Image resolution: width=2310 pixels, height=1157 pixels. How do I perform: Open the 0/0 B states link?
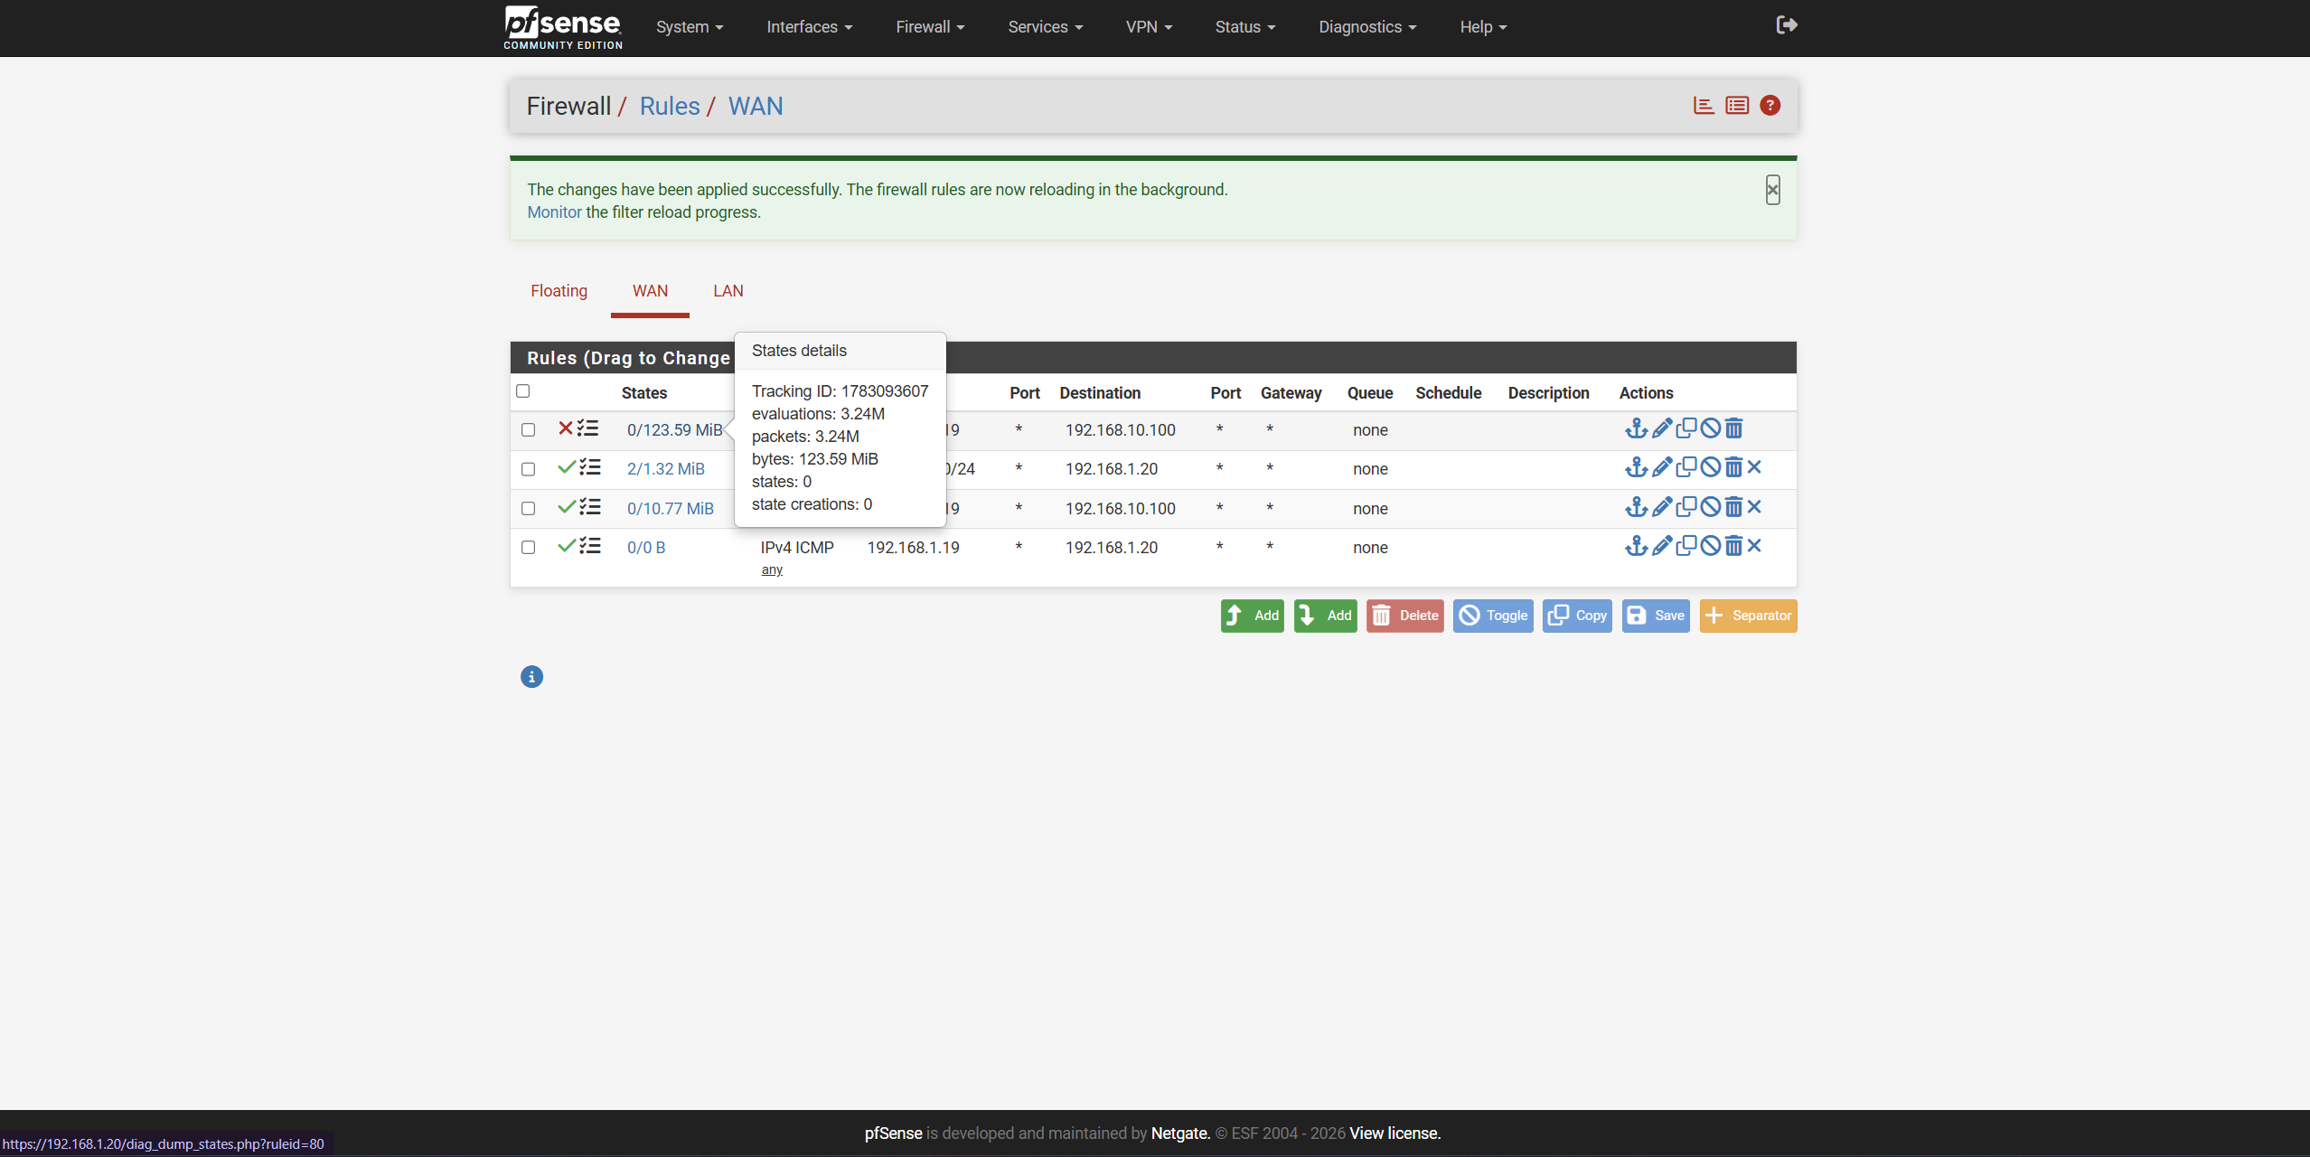click(646, 548)
